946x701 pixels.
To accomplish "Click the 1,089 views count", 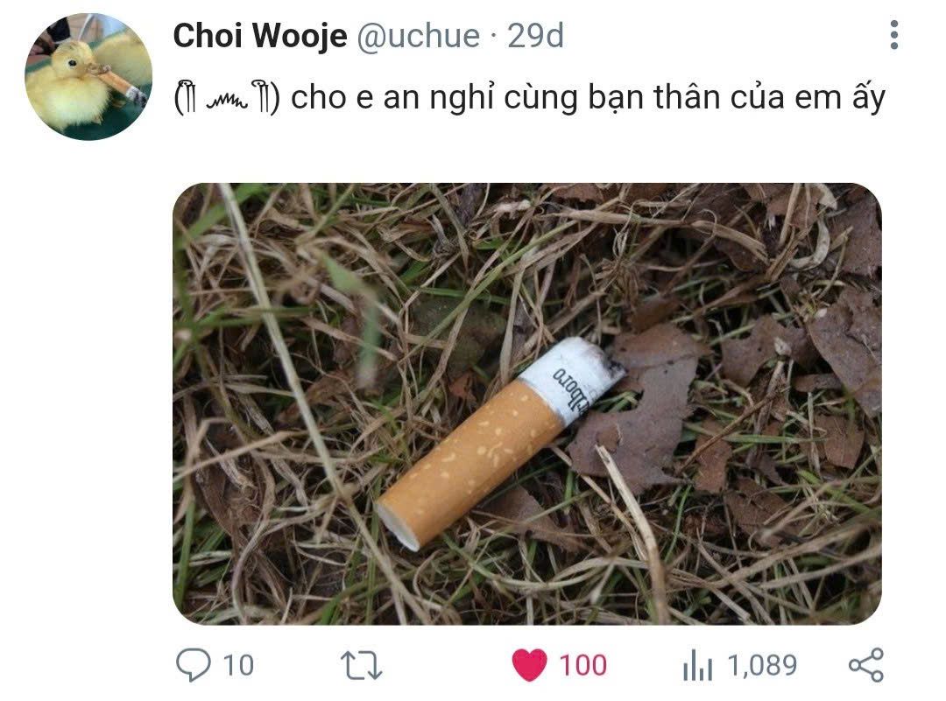I will 762,665.
